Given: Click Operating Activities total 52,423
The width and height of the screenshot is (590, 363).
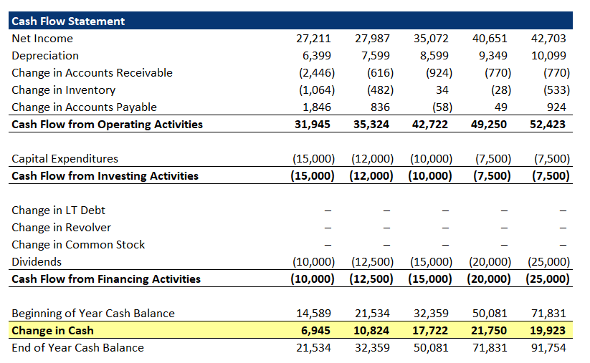Looking at the screenshot, I should tap(548, 125).
